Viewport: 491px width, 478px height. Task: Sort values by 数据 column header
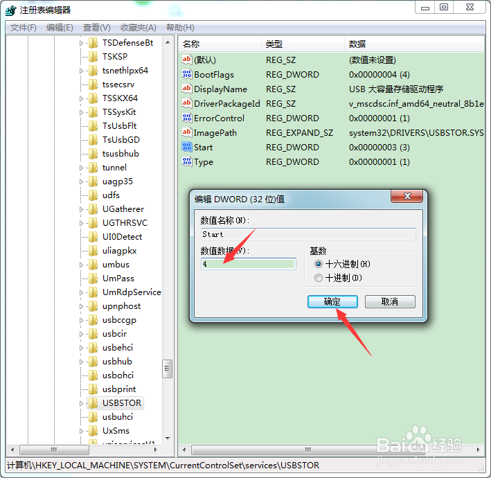[414, 44]
